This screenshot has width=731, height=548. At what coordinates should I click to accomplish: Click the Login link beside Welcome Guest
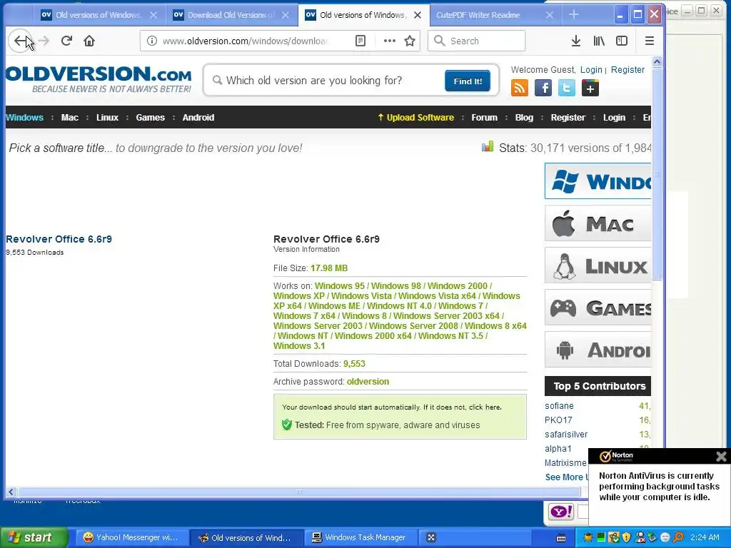[591, 69]
